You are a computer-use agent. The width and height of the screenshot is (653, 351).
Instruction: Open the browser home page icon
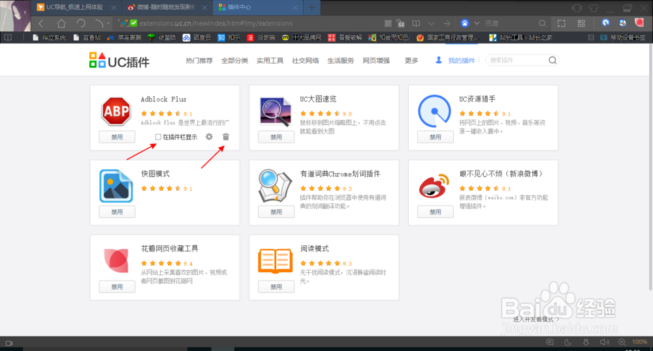pos(61,23)
